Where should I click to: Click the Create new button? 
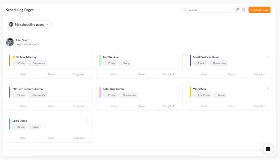click(x=259, y=10)
